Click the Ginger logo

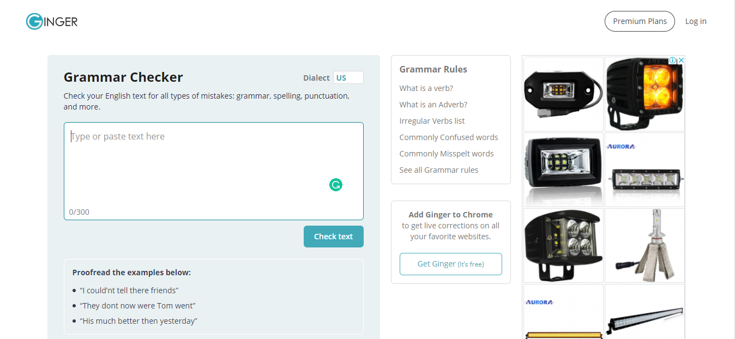tap(52, 21)
